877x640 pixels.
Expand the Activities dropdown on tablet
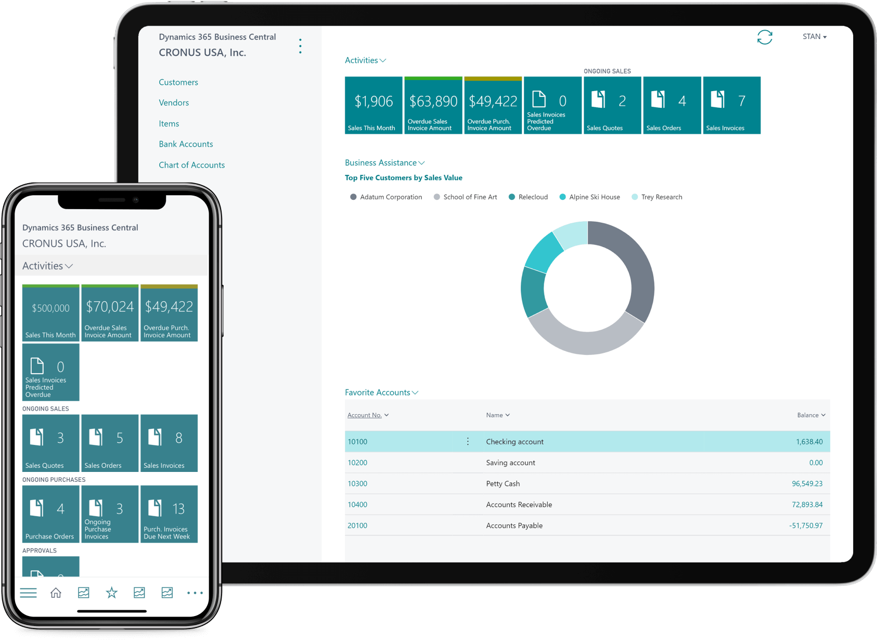tap(366, 60)
